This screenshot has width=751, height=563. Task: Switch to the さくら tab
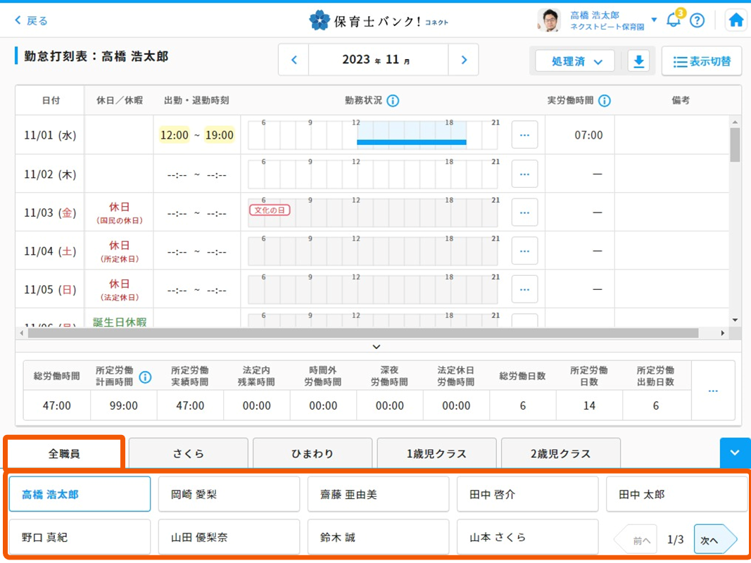[x=188, y=454]
